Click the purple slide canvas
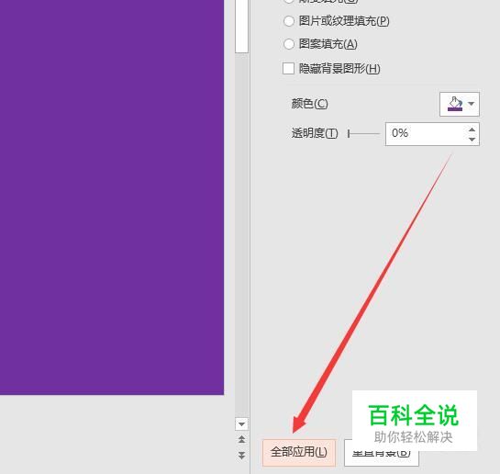500x474 pixels. coord(112,197)
